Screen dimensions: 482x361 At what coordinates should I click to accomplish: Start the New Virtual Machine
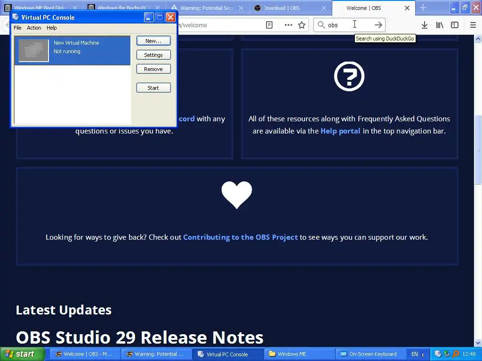coord(153,88)
